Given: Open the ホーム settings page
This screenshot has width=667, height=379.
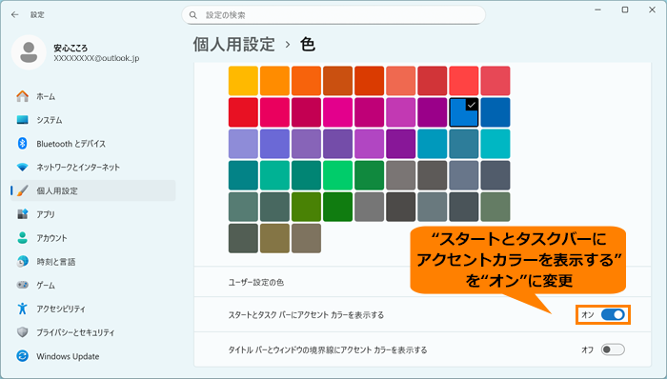Looking at the screenshot, I should coord(93,96).
